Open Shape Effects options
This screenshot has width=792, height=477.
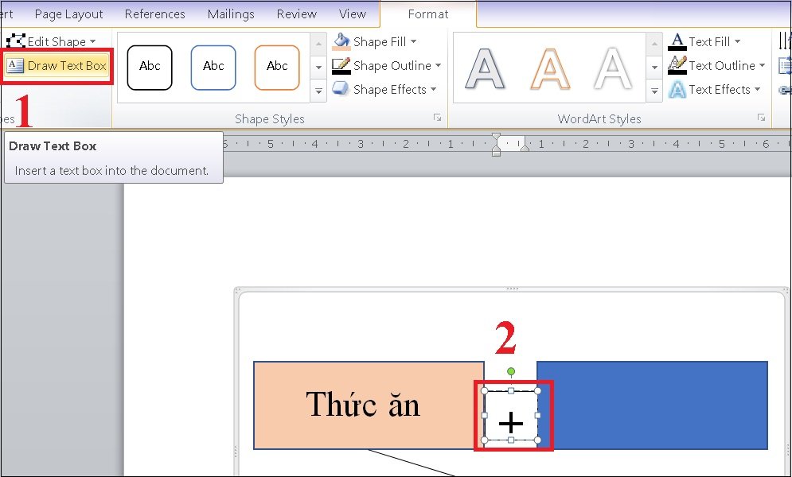click(384, 89)
